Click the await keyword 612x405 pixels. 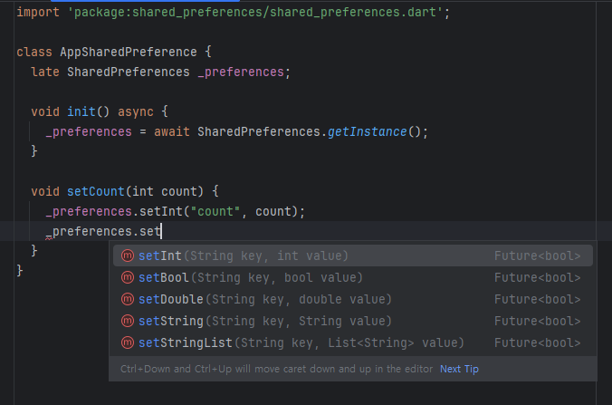point(172,131)
